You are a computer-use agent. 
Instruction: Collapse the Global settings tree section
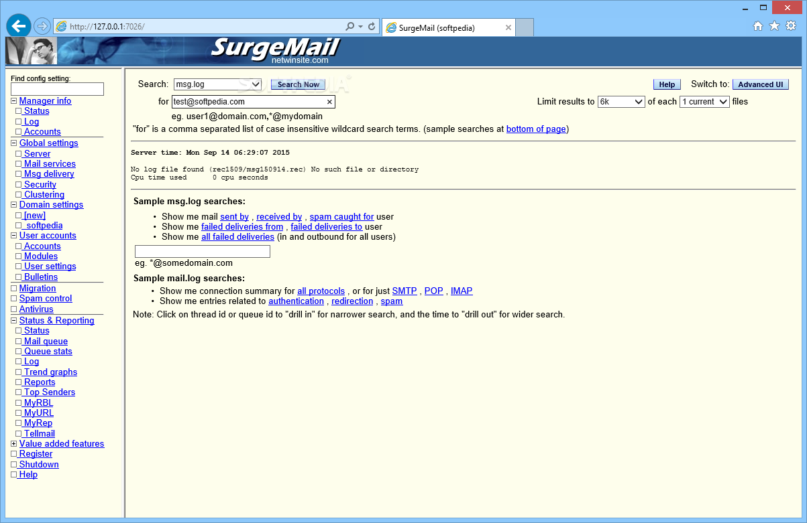(x=13, y=143)
